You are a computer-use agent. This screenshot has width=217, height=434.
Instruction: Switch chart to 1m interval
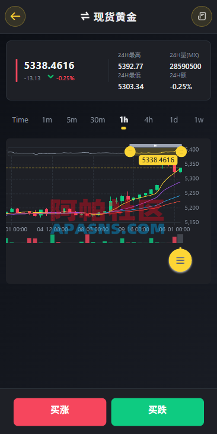[x=47, y=120]
